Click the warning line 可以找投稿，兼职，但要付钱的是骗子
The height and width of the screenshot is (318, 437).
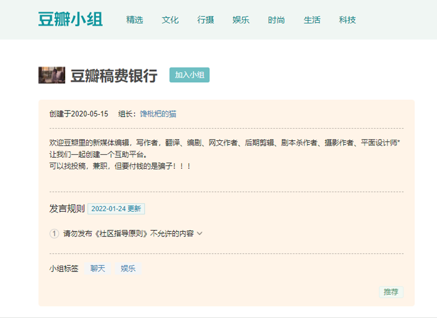click(120, 166)
